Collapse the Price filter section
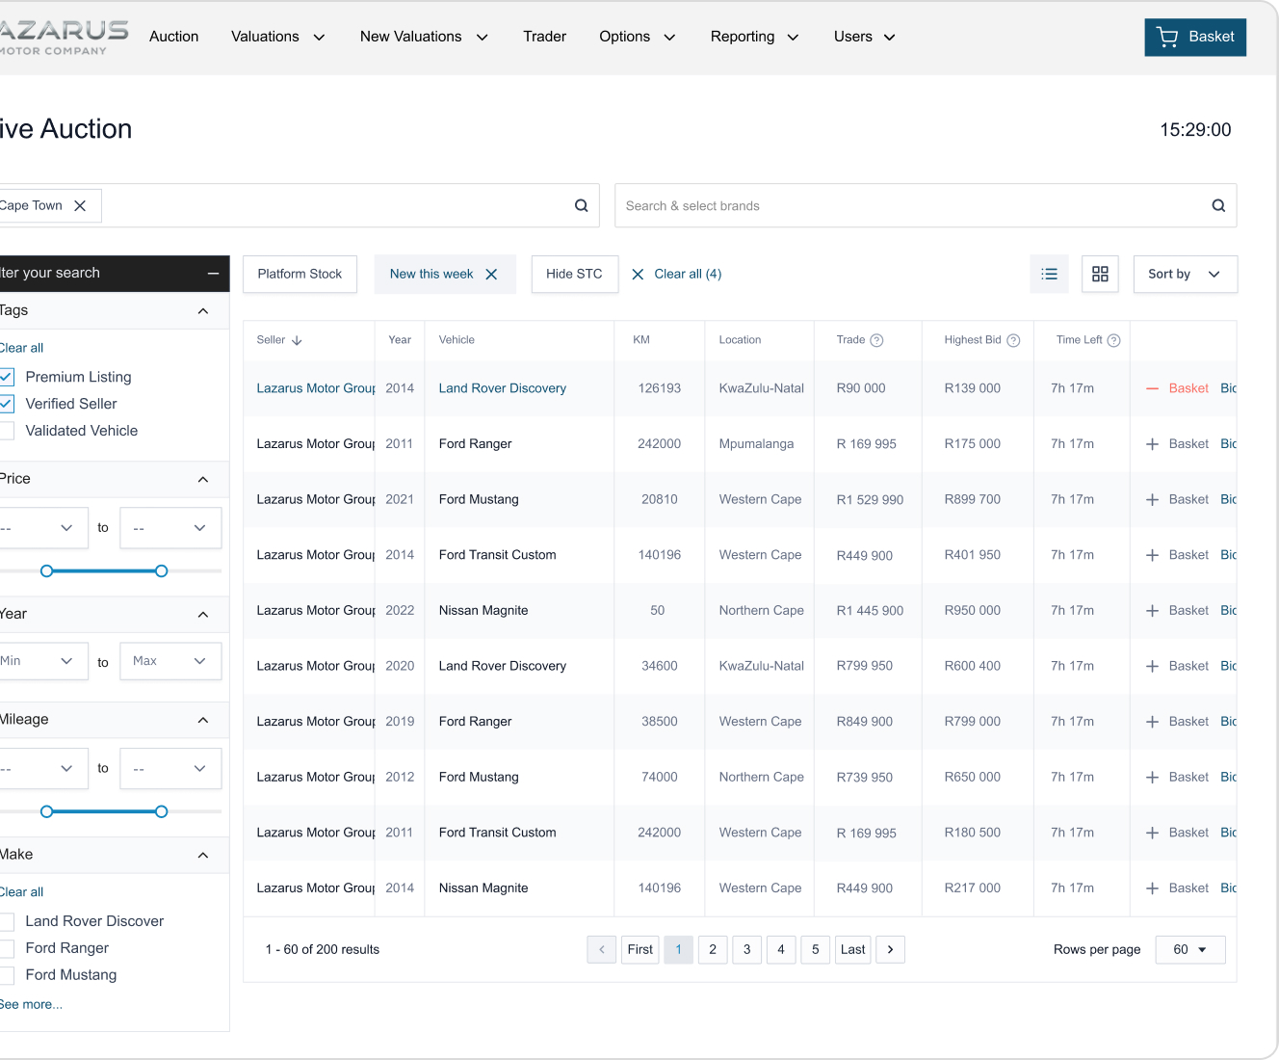Screen dimensions: 1279x1060 click(x=203, y=480)
